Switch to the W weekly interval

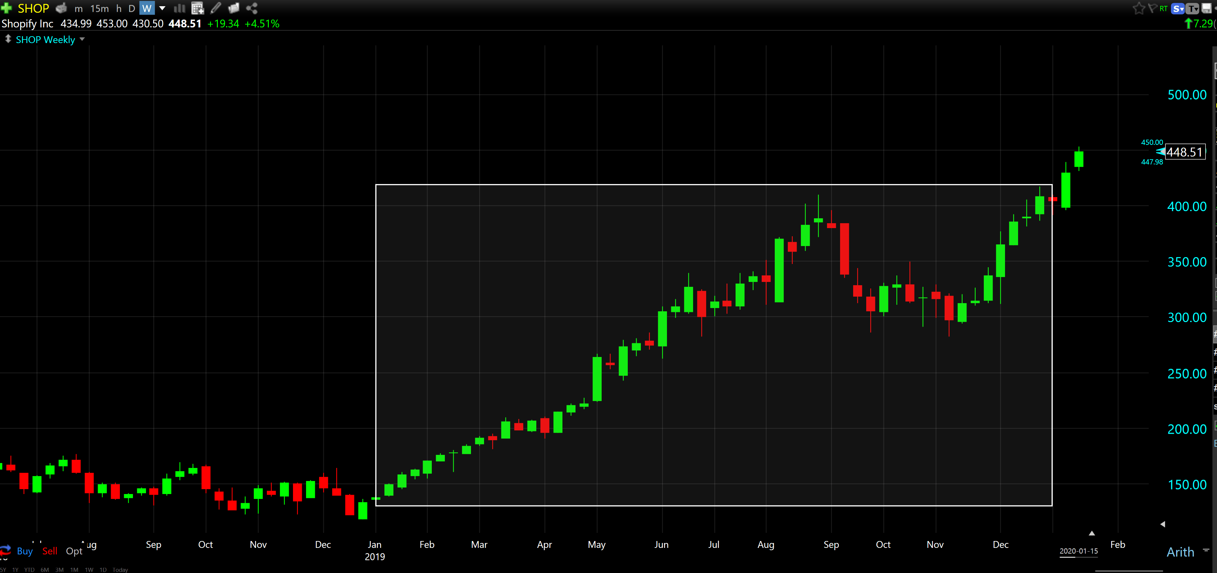click(147, 8)
